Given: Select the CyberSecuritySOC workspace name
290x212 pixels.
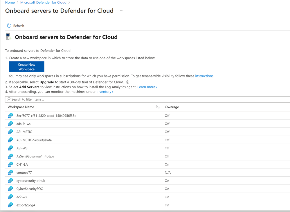Looking at the screenshot, I should (30, 189).
